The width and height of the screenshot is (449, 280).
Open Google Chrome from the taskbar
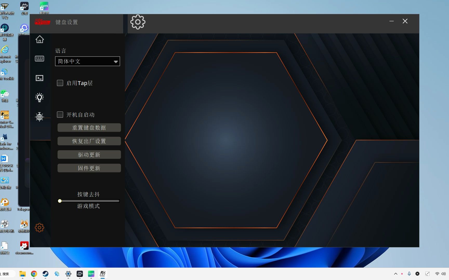coord(34,274)
